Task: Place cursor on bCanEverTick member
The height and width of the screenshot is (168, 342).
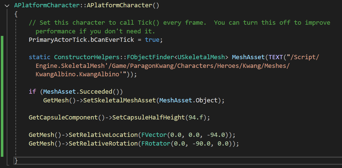Action: pos(112,40)
